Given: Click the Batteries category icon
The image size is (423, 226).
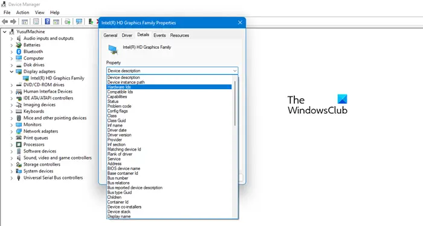Looking at the screenshot, I should [x=19, y=45].
